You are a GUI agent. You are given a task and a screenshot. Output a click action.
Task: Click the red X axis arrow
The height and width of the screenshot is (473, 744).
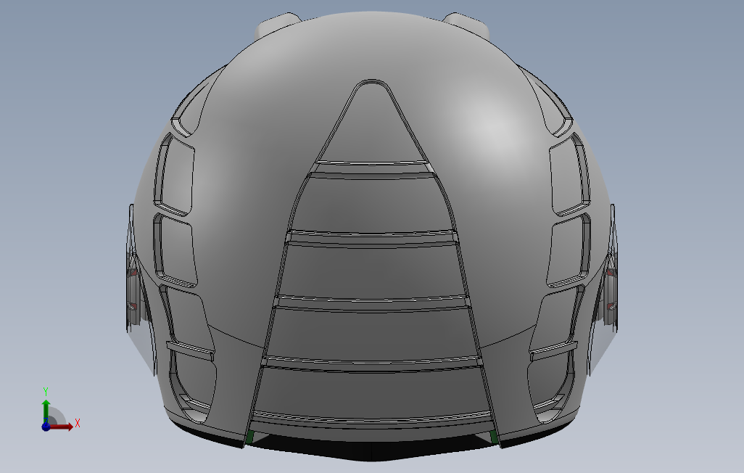[62, 427]
